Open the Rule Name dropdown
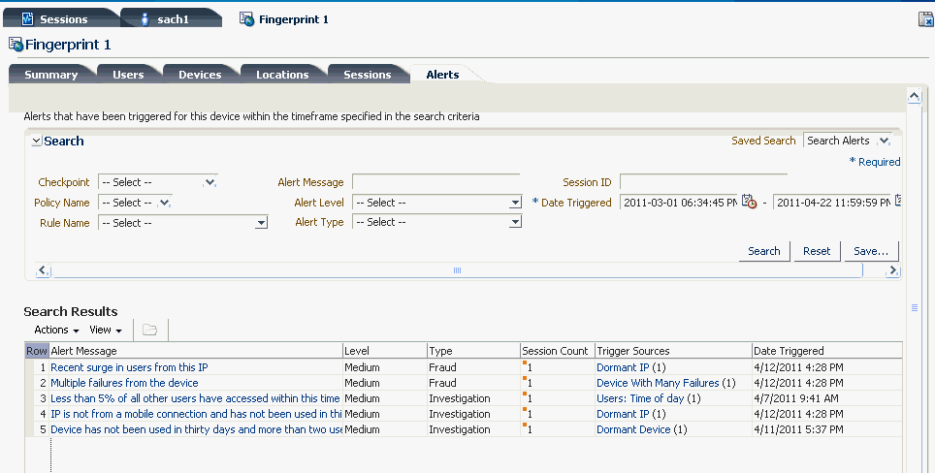 point(261,223)
